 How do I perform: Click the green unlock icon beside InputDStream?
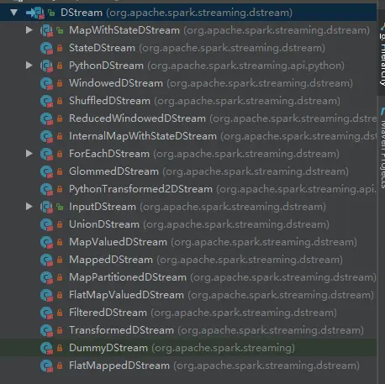click(60, 207)
